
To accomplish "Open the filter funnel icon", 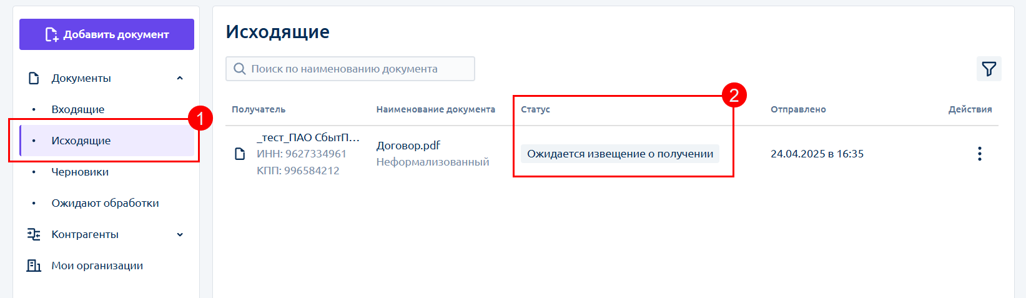I will point(989,69).
